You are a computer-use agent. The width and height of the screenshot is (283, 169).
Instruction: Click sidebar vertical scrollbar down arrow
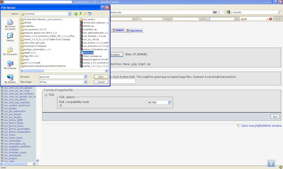(37, 161)
